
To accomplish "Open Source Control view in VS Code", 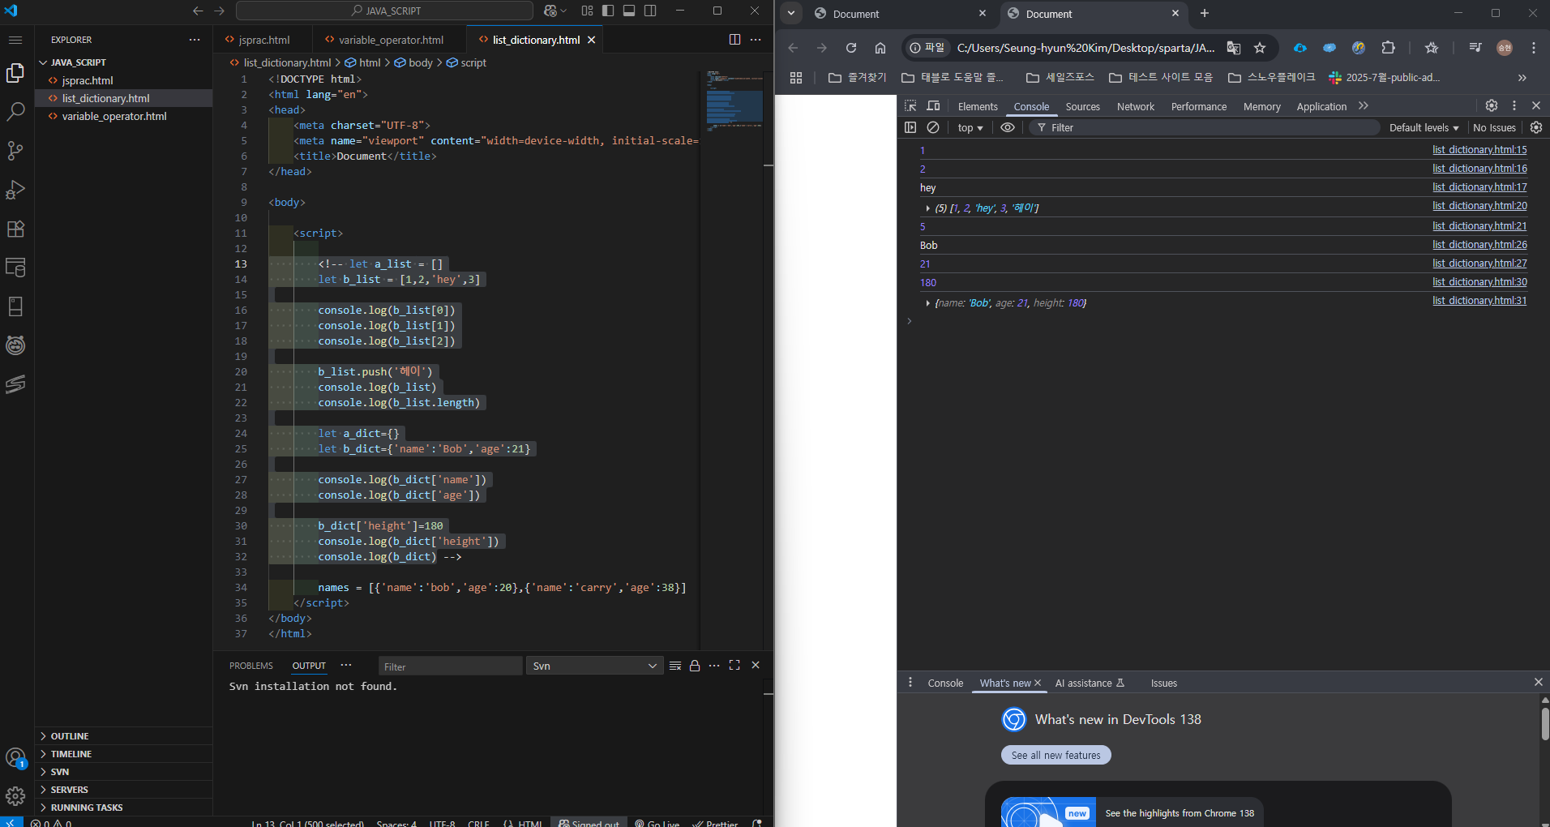I will click(x=15, y=151).
